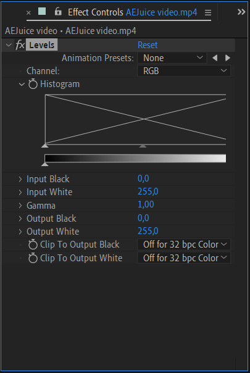Image resolution: width=250 pixels, height=373 pixels.
Task: Close the Effect Controls panel tab
Action: 28,13
